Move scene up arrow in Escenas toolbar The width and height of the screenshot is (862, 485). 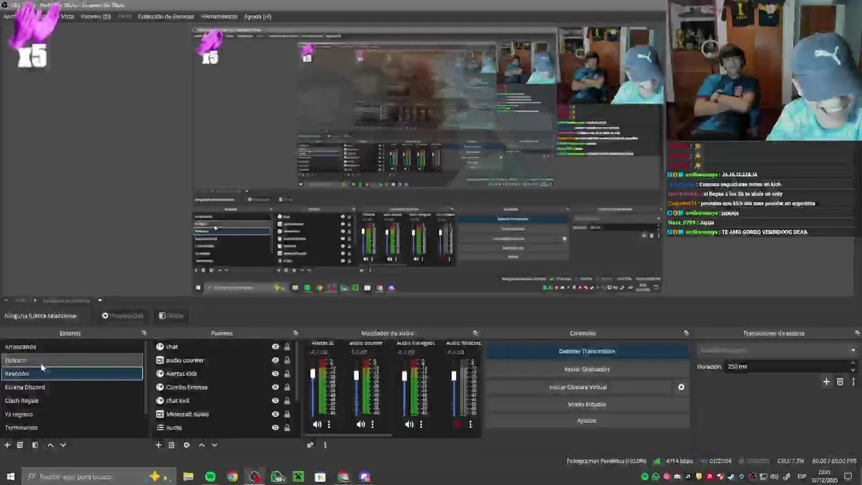50,445
